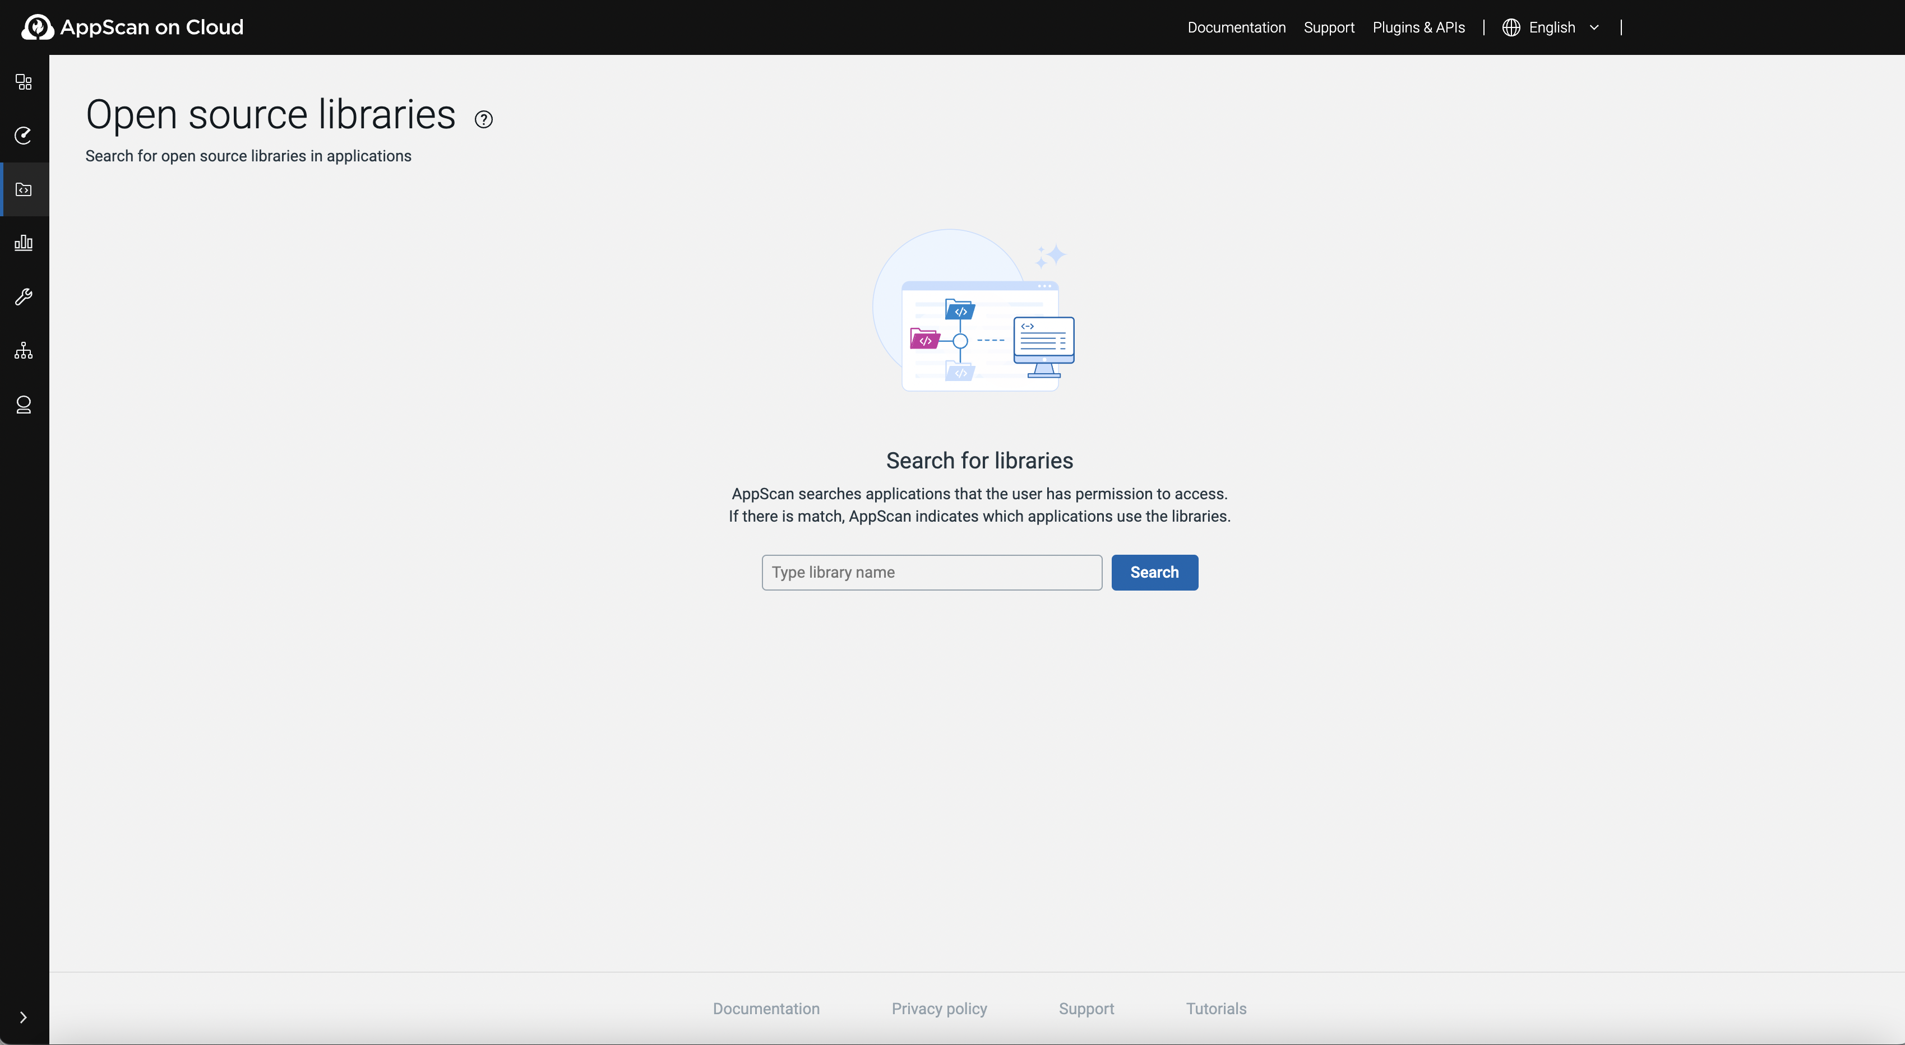
Task: Click the footer Documentation link
Action: click(x=766, y=1009)
